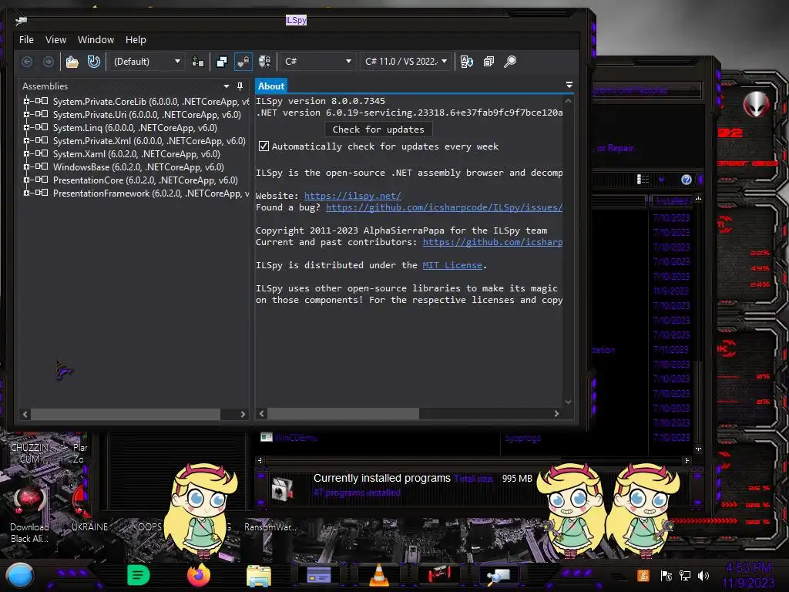
Task: Open the taskbar clock showing 4:53 PM
Action: [x=749, y=575]
